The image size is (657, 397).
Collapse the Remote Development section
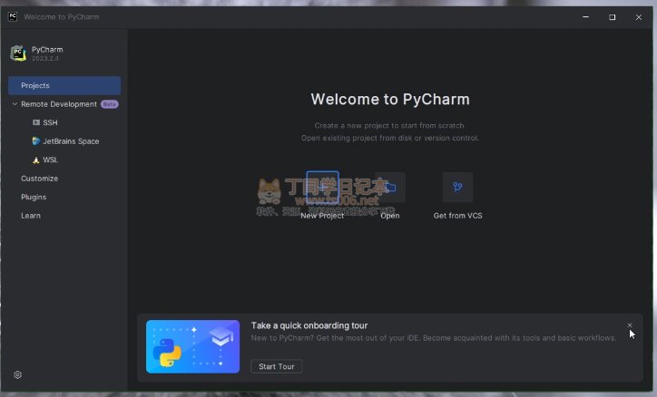(x=15, y=104)
